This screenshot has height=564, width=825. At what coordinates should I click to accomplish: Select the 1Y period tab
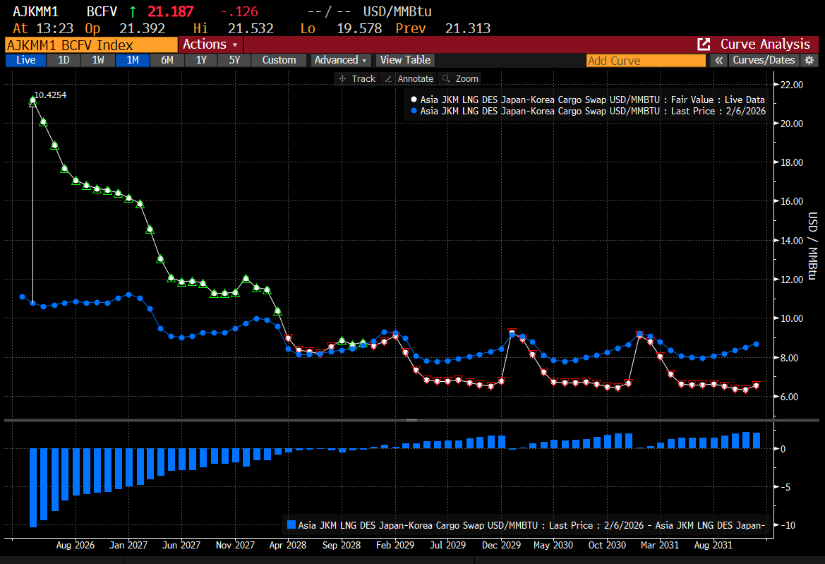[201, 60]
